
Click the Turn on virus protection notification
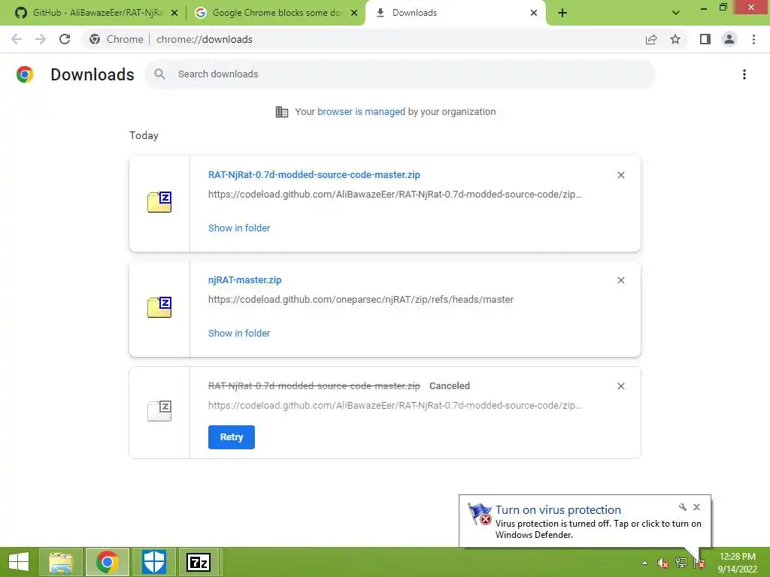click(x=585, y=521)
